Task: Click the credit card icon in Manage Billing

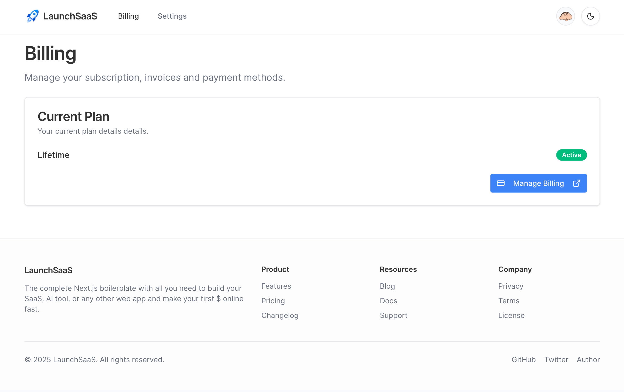Action: pyautogui.click(x=501, y=183)
